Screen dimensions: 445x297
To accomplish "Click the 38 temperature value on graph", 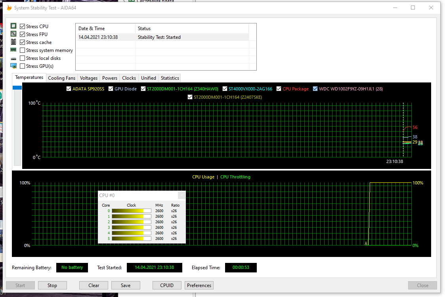I will (415, 136).
